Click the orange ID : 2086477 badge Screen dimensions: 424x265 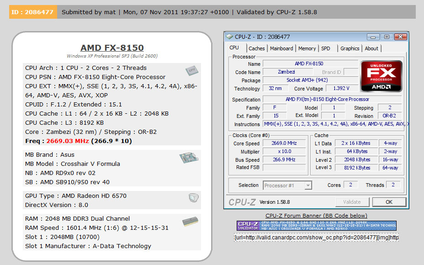(x=33, y=12)
